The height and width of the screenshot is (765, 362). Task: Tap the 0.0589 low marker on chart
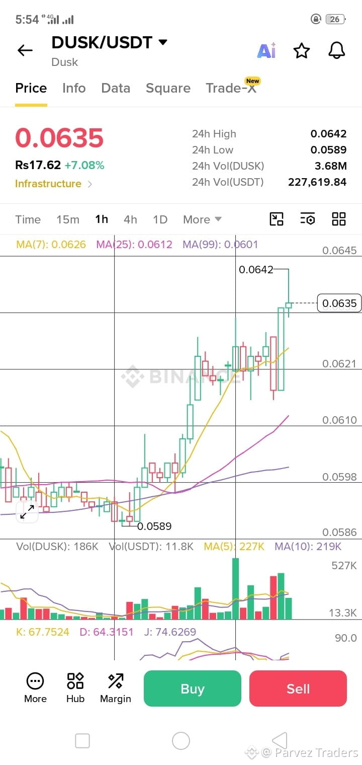click(154, 526)
